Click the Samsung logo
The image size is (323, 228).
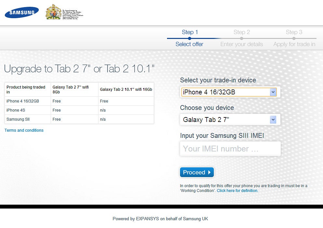[22, 12]
